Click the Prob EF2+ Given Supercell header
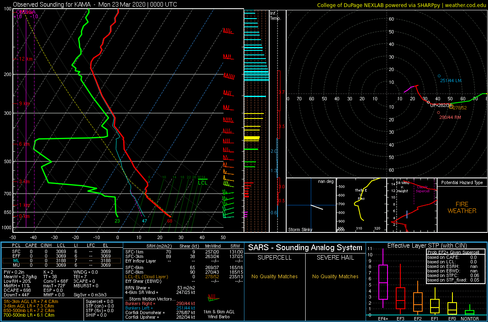 (454, 252)
